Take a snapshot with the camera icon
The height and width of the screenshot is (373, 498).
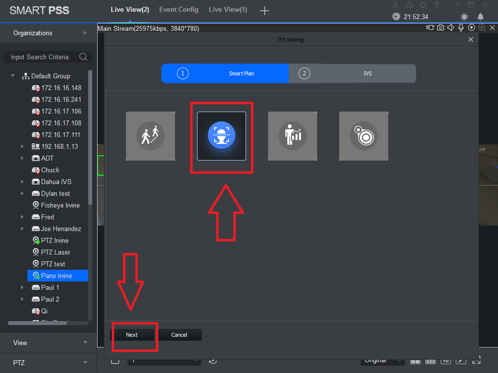coord(440,28)
